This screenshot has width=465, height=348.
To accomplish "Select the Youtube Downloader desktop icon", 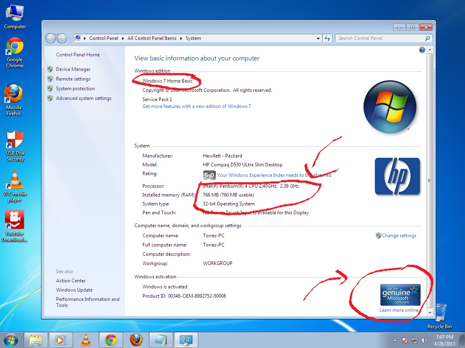I will (x=14, y=226).
